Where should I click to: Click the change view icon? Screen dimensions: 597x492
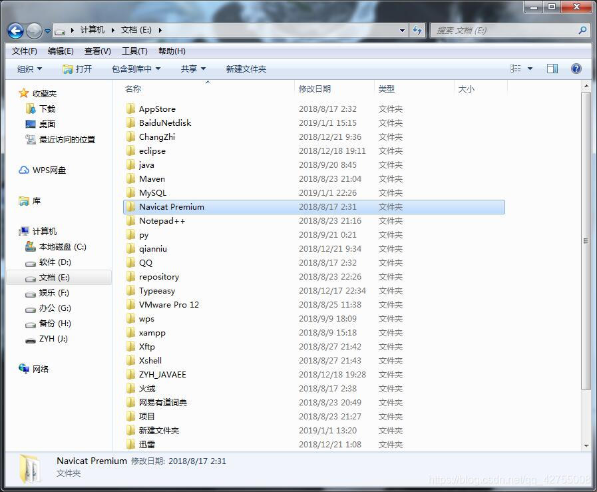(516, 69)
